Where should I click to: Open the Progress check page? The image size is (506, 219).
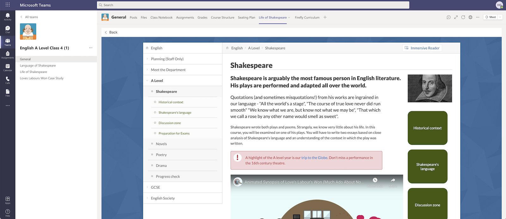168,177
